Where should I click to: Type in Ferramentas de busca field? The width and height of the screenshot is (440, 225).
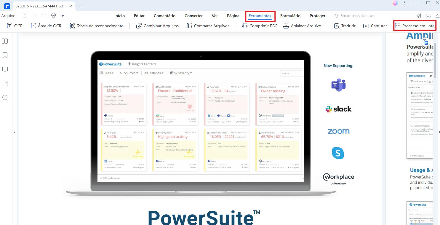(357, 16)
